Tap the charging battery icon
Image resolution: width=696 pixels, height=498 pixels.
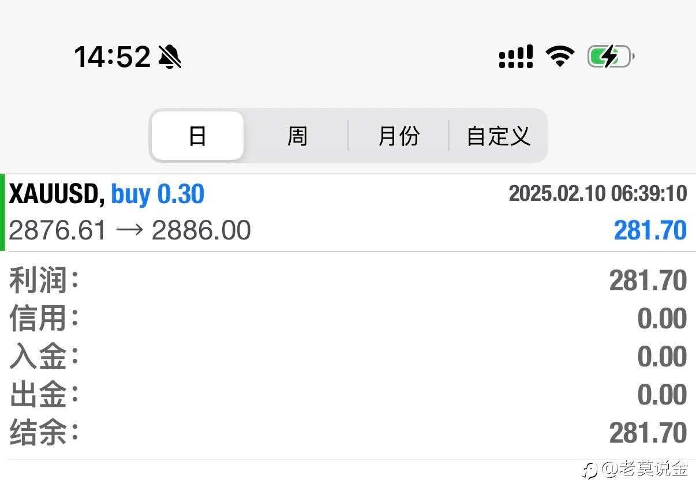tap(611, 57)
